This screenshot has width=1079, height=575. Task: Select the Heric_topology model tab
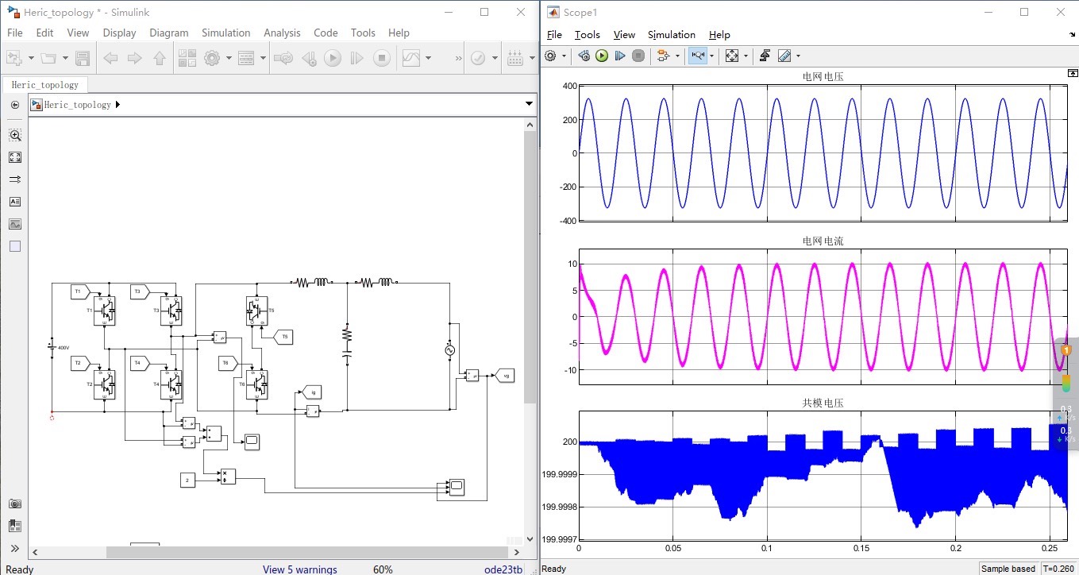pos(44,84)
